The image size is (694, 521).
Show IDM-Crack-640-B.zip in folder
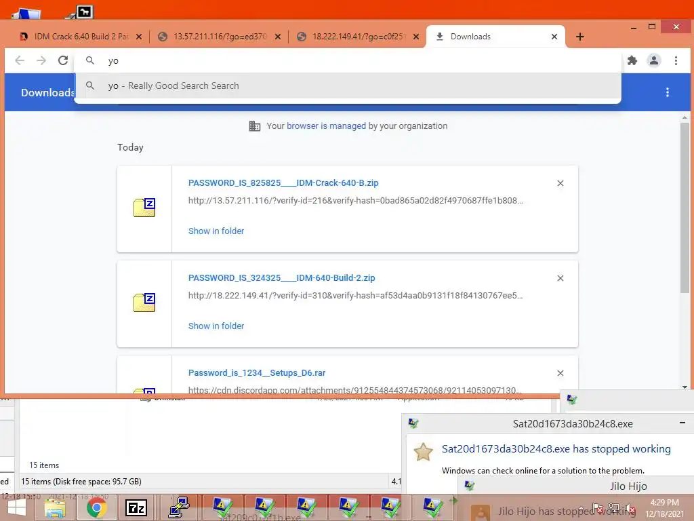point(216,231)
